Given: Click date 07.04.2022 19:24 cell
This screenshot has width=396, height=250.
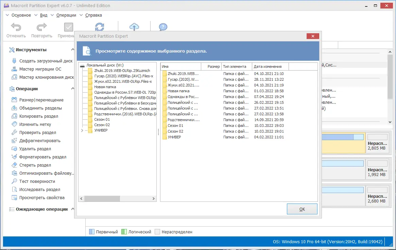Looking at the screenshot, I should 269,97.
